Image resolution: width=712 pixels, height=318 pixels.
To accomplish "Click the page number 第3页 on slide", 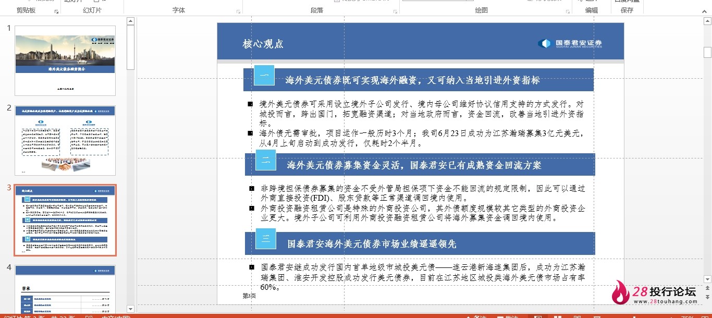I will [x=249, y=296].
